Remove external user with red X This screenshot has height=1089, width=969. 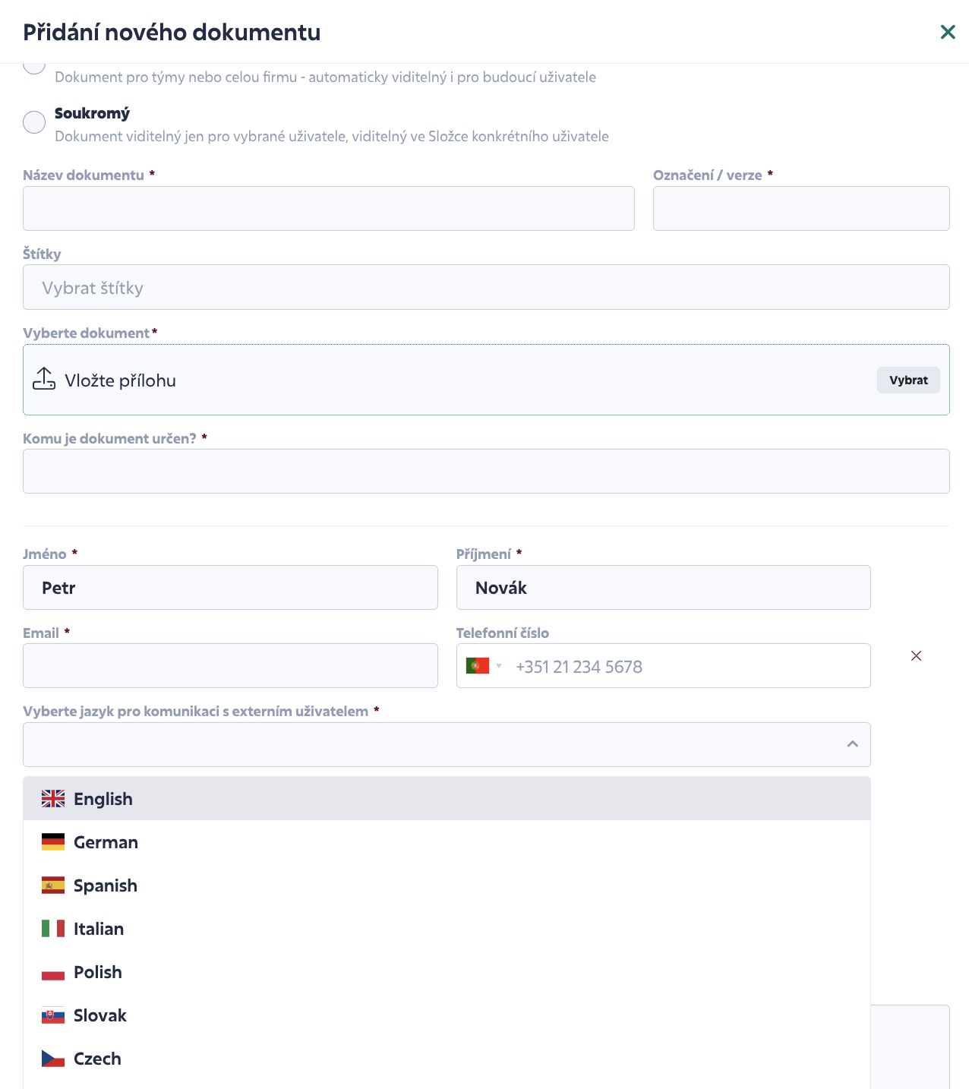click(916, 655)
